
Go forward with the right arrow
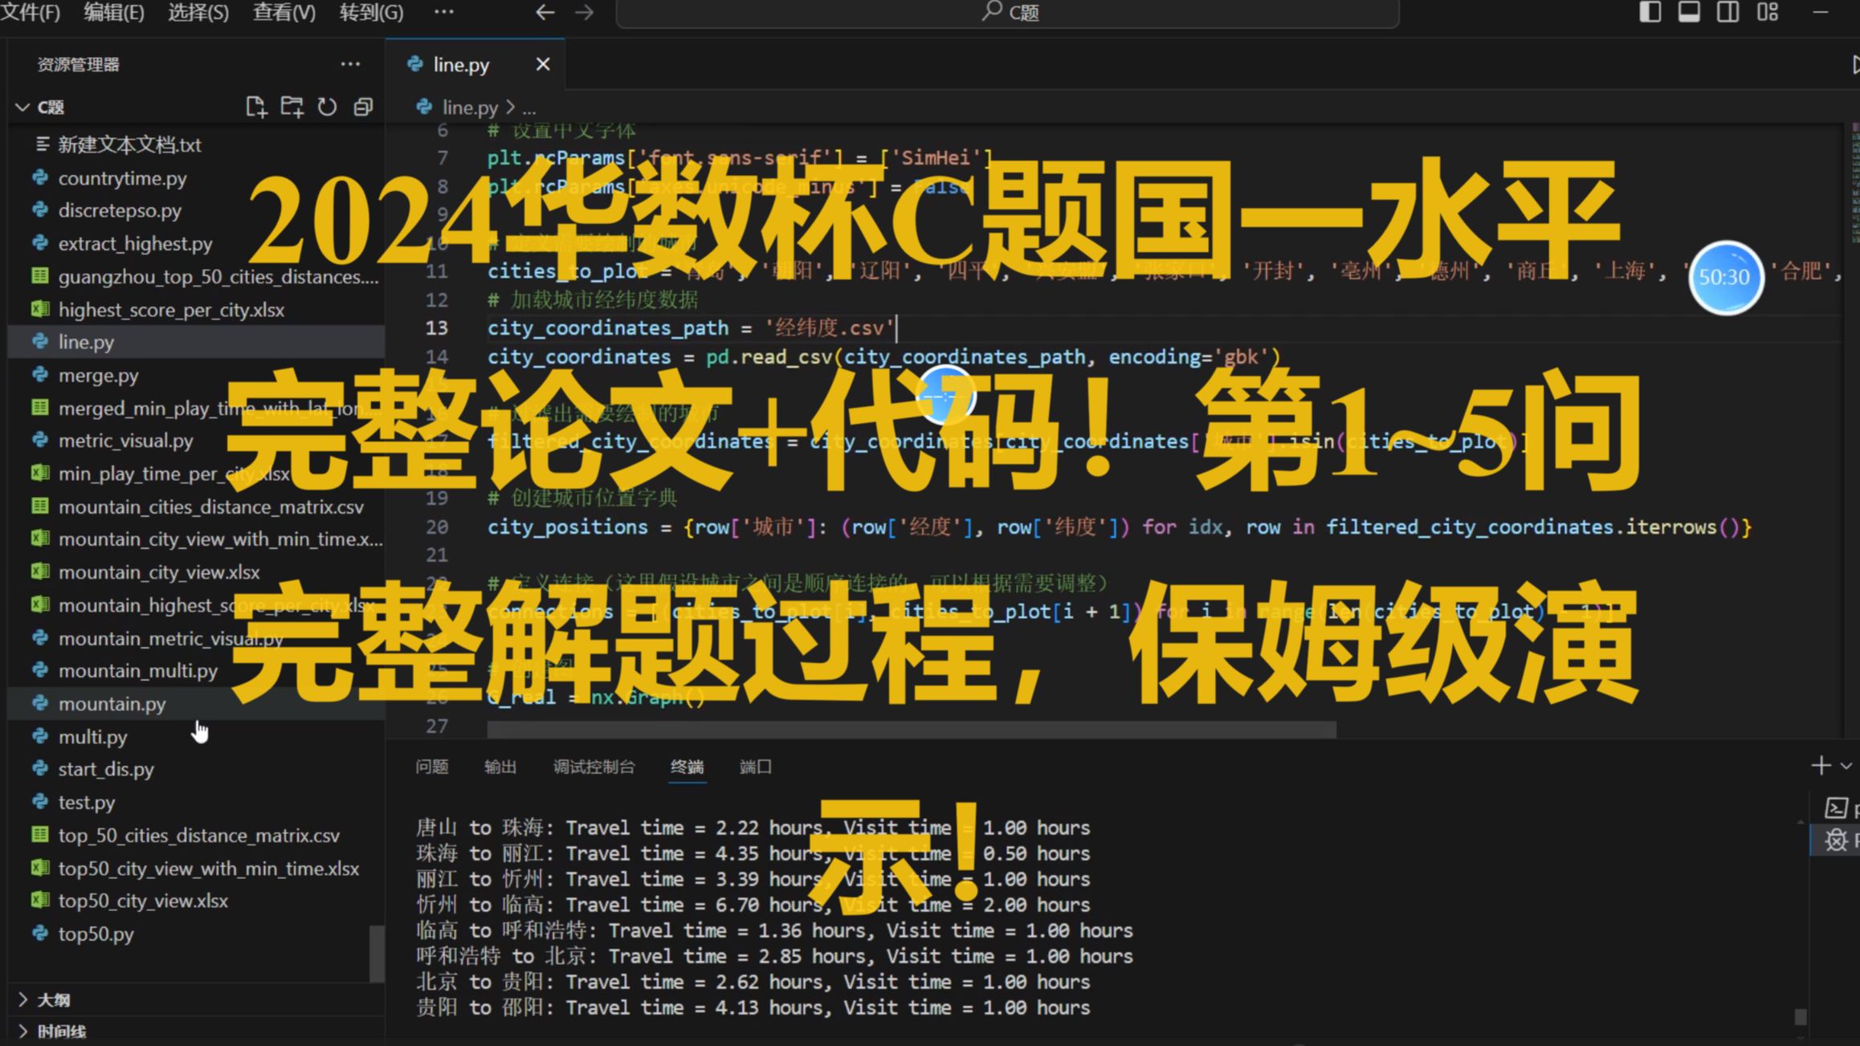(584, 12)
